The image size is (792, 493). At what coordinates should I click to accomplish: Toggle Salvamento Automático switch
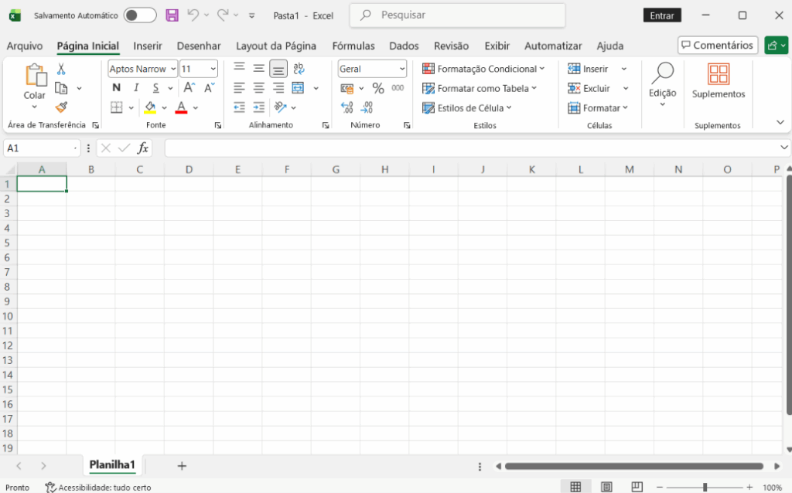(x=140, y=15)
